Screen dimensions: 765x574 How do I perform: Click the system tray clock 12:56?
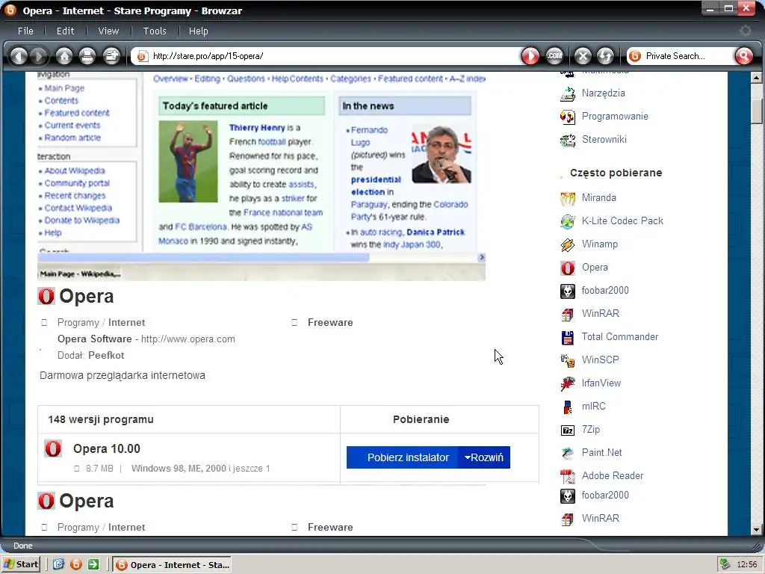click(x=747, y=565)
